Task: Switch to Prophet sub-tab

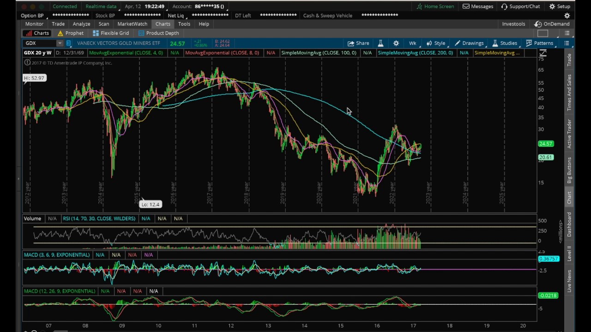Action: [x=70, y=33]
